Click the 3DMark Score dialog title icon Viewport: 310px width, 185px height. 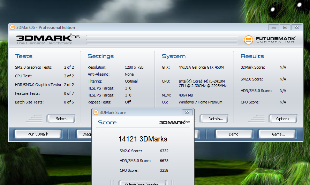96,113
